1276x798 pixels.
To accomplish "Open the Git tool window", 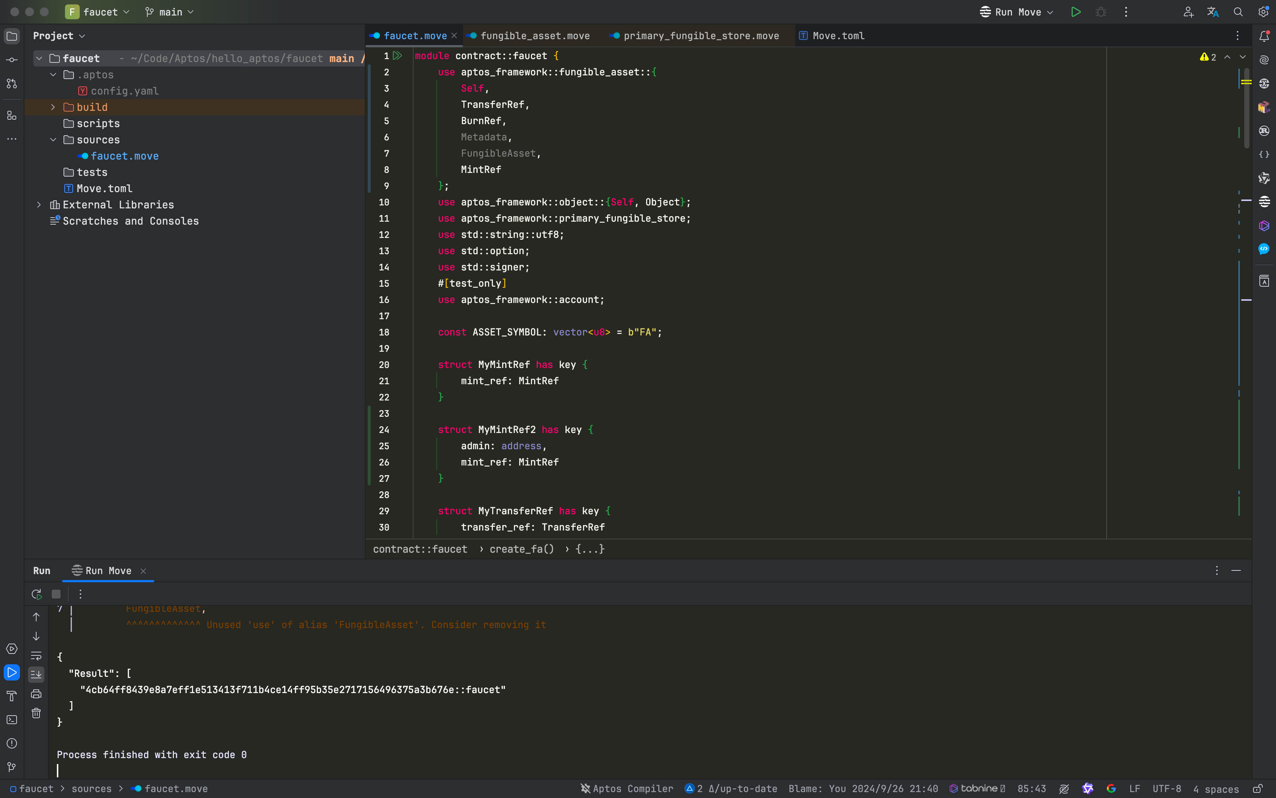I will click(x=11, y=767).
